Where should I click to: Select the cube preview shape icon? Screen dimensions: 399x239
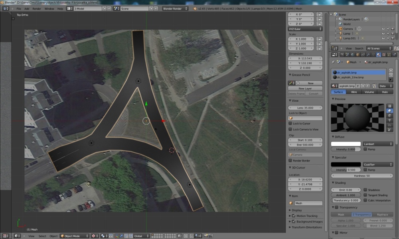(x=390, y=115)
